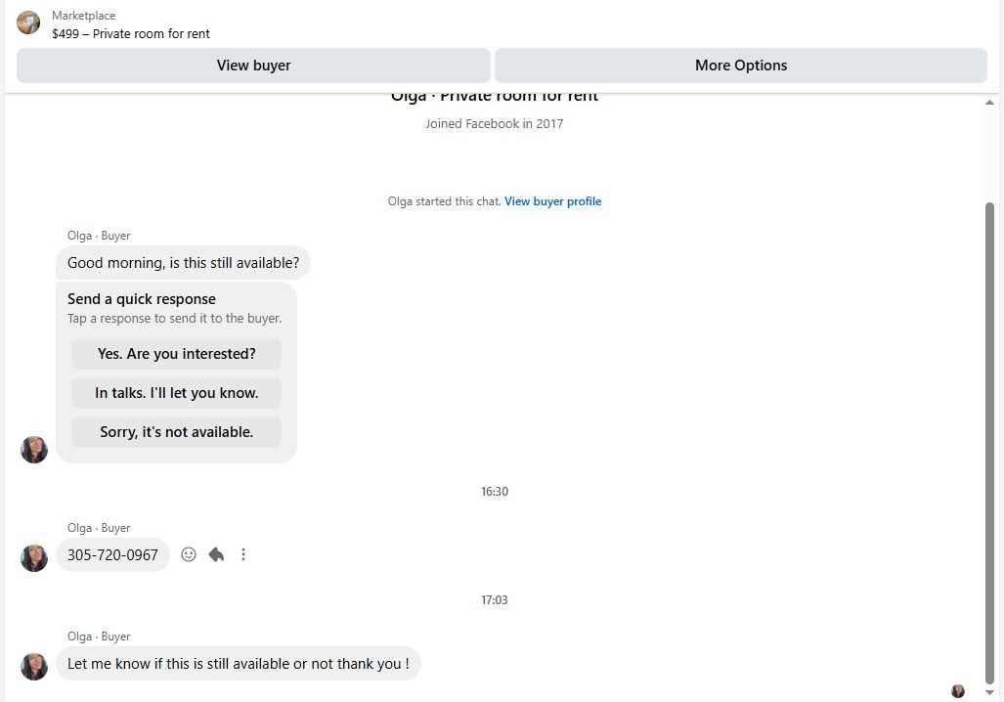This screenshot has width=1004, height=702.
Task: Send "Yes. Are you interested?" quick response
Action: pos(176,354)
